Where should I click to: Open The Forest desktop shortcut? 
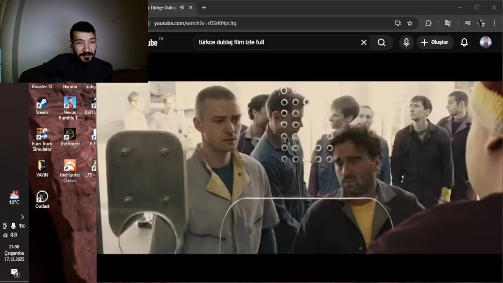[x=70, y=137]
